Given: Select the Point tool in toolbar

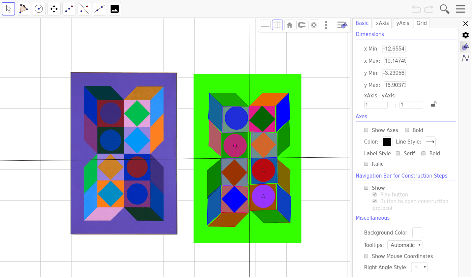Looking at the screenshot, I should (x=69, y=9).
